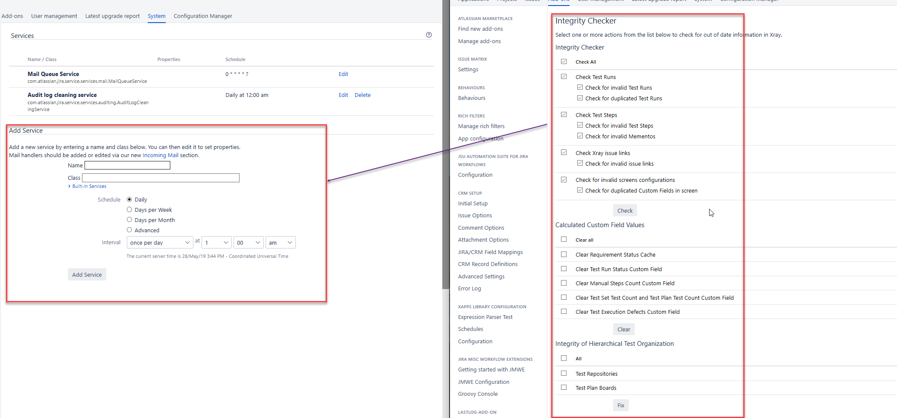The image size is (897, 418).
Task: Open JIRA/CRM Field Mappings link
Action: click(490, 252)
